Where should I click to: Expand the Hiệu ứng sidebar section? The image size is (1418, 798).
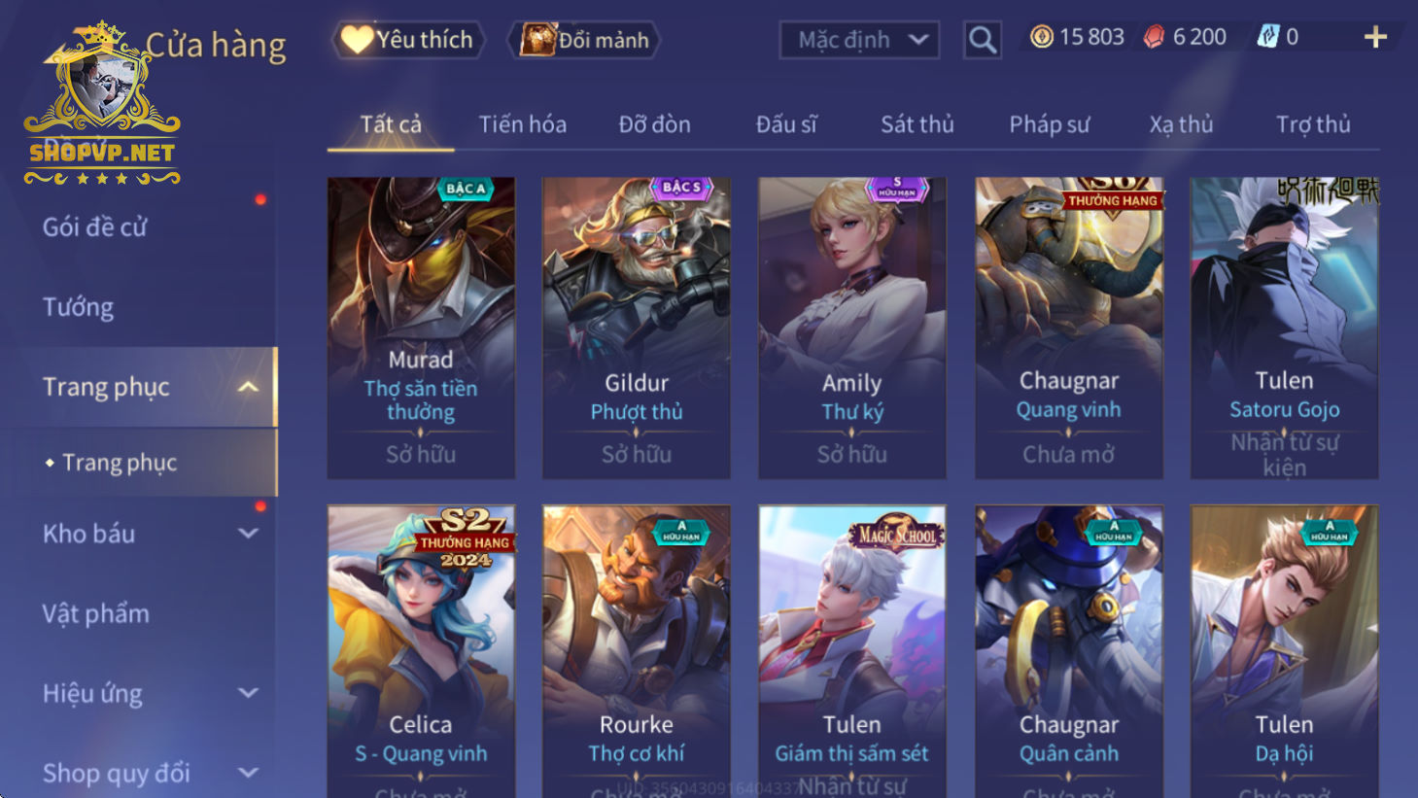(x=248, y=693)
